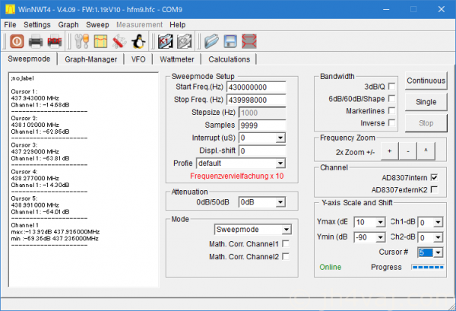The image size is (456, 311).
Task: Select the Sweepmode tab
Action: [x=29, y=59]
